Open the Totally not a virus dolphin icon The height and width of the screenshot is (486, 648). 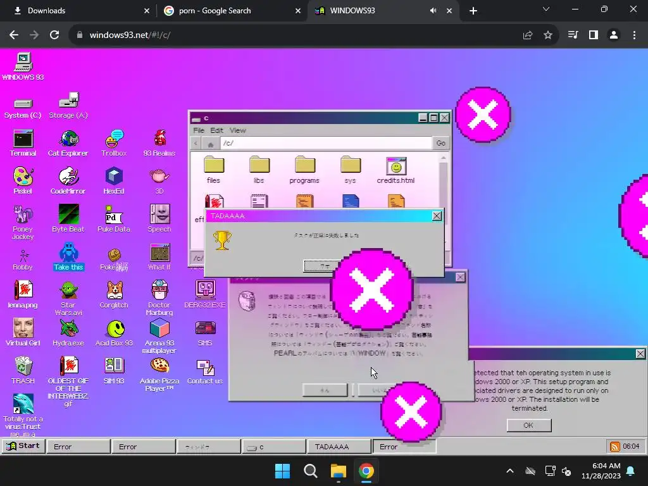[x=23, y=414]
